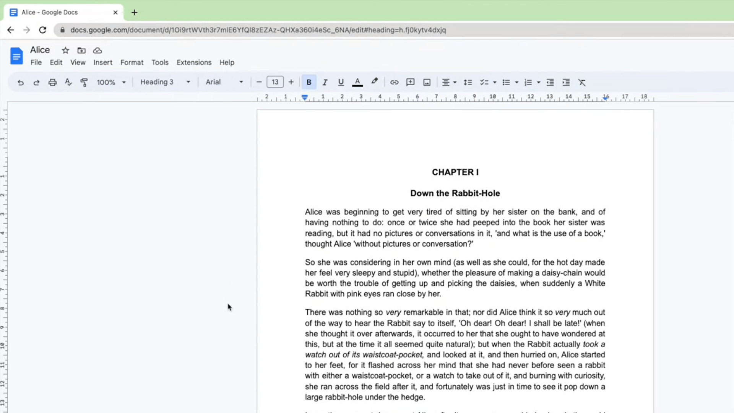Open the File menu
Viewport: 734px width, 413px height.
click(36, 62)
